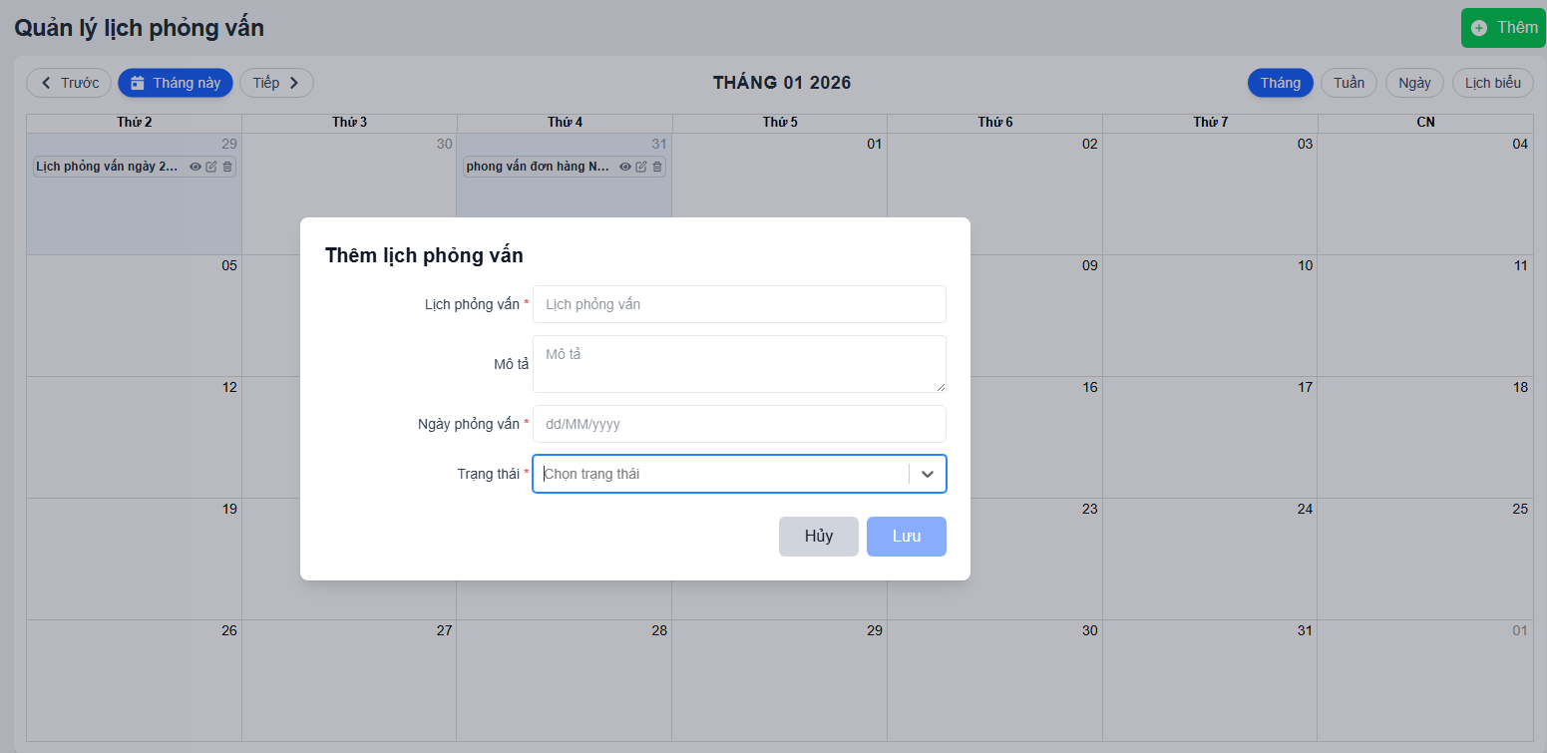This screenshot has height=753, width=1547.
Task: Click the edit pencil icon on the day 29 event
Action: [x=211, y=167]
